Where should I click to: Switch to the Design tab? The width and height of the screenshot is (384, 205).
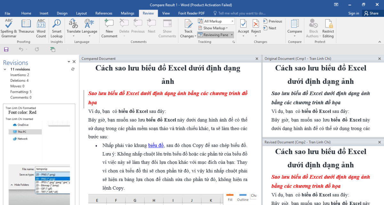62,13
